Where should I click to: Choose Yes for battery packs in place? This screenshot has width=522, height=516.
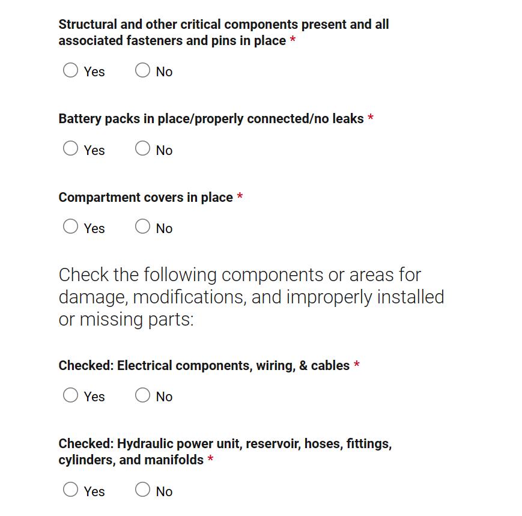[71, 148]
